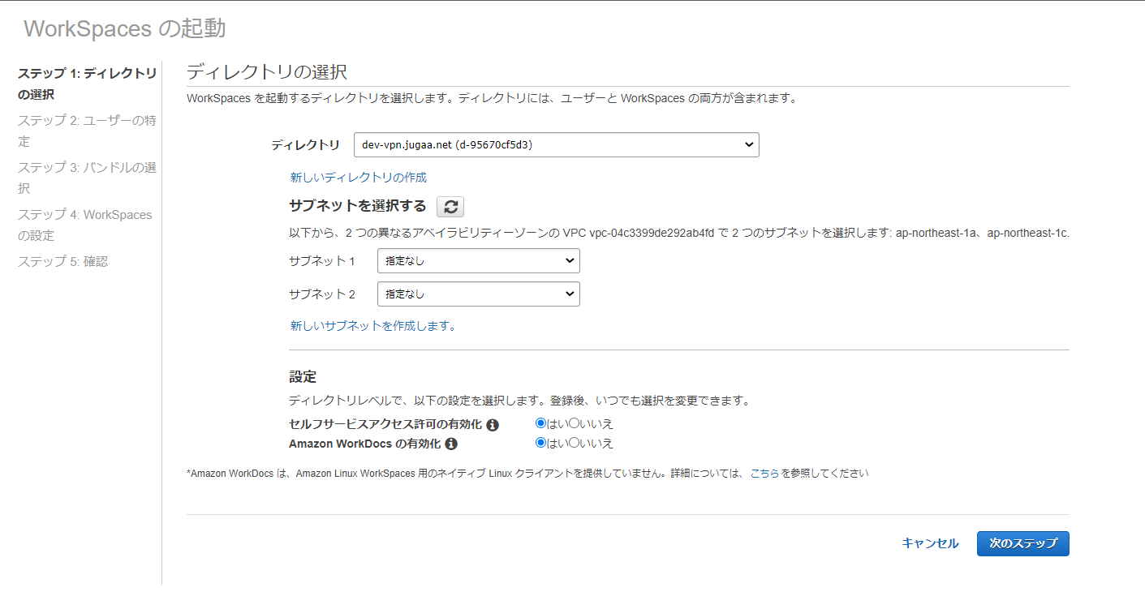The width and height of the screenshot is (1145, 592).
Task: Open the こちら details link
Action: pyautogui.click(x=764, y=474)
